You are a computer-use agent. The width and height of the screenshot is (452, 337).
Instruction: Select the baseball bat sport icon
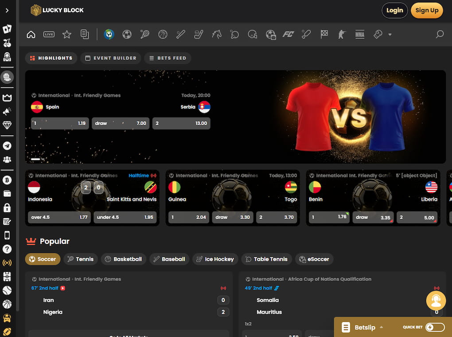point(180,34)
